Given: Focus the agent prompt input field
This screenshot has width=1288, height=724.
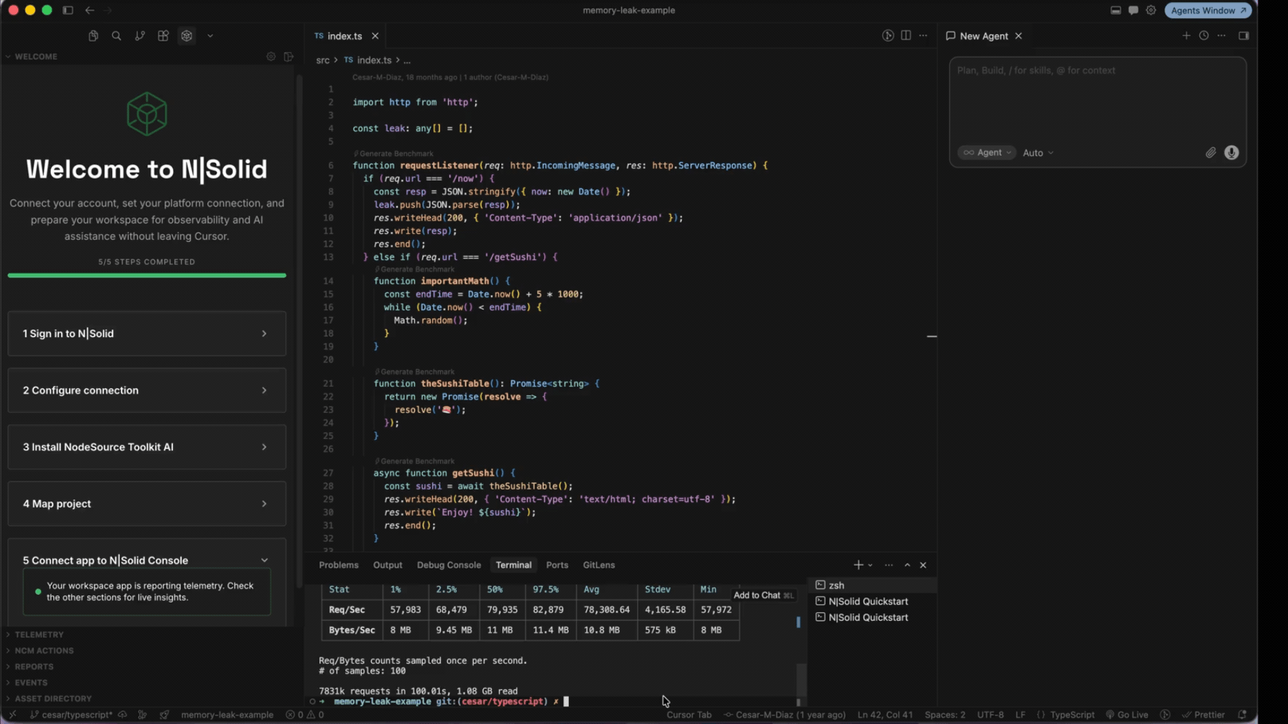Looking at the screenshot, I should point(1097,99).
